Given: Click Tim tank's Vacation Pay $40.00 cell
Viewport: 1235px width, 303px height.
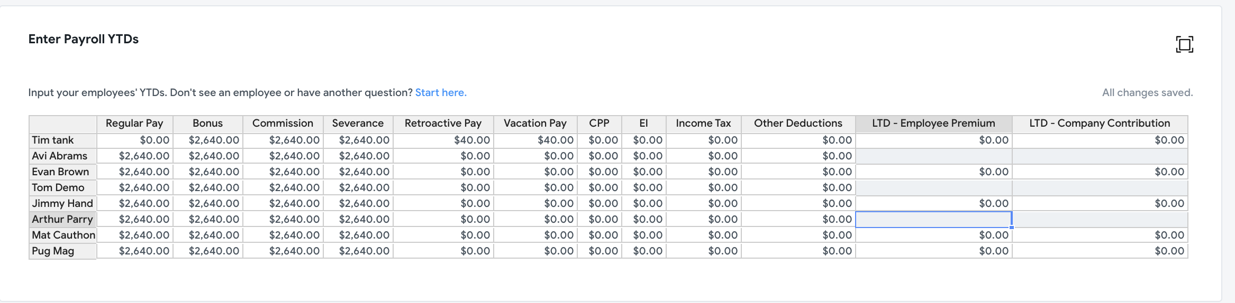Looking at the screenshot, I should pyautogui.click(x=535, y=140).
